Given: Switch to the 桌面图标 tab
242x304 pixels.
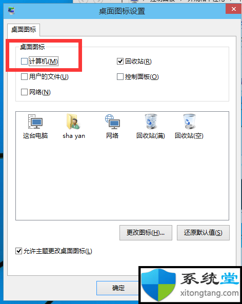Looking at the screenshot, I should [24, 30].
